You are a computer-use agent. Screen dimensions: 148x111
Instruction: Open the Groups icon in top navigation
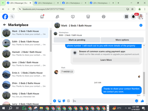(104, 17)
